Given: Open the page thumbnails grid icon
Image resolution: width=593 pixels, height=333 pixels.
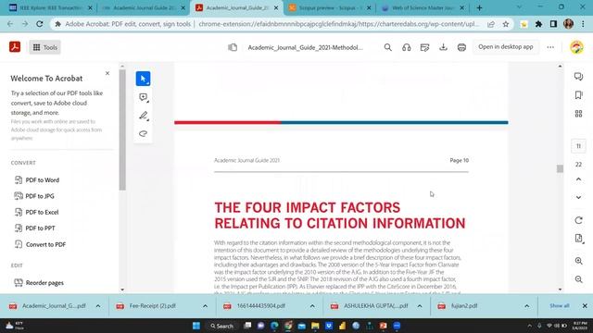Looking at the screenshot, I should click(578, 113).
